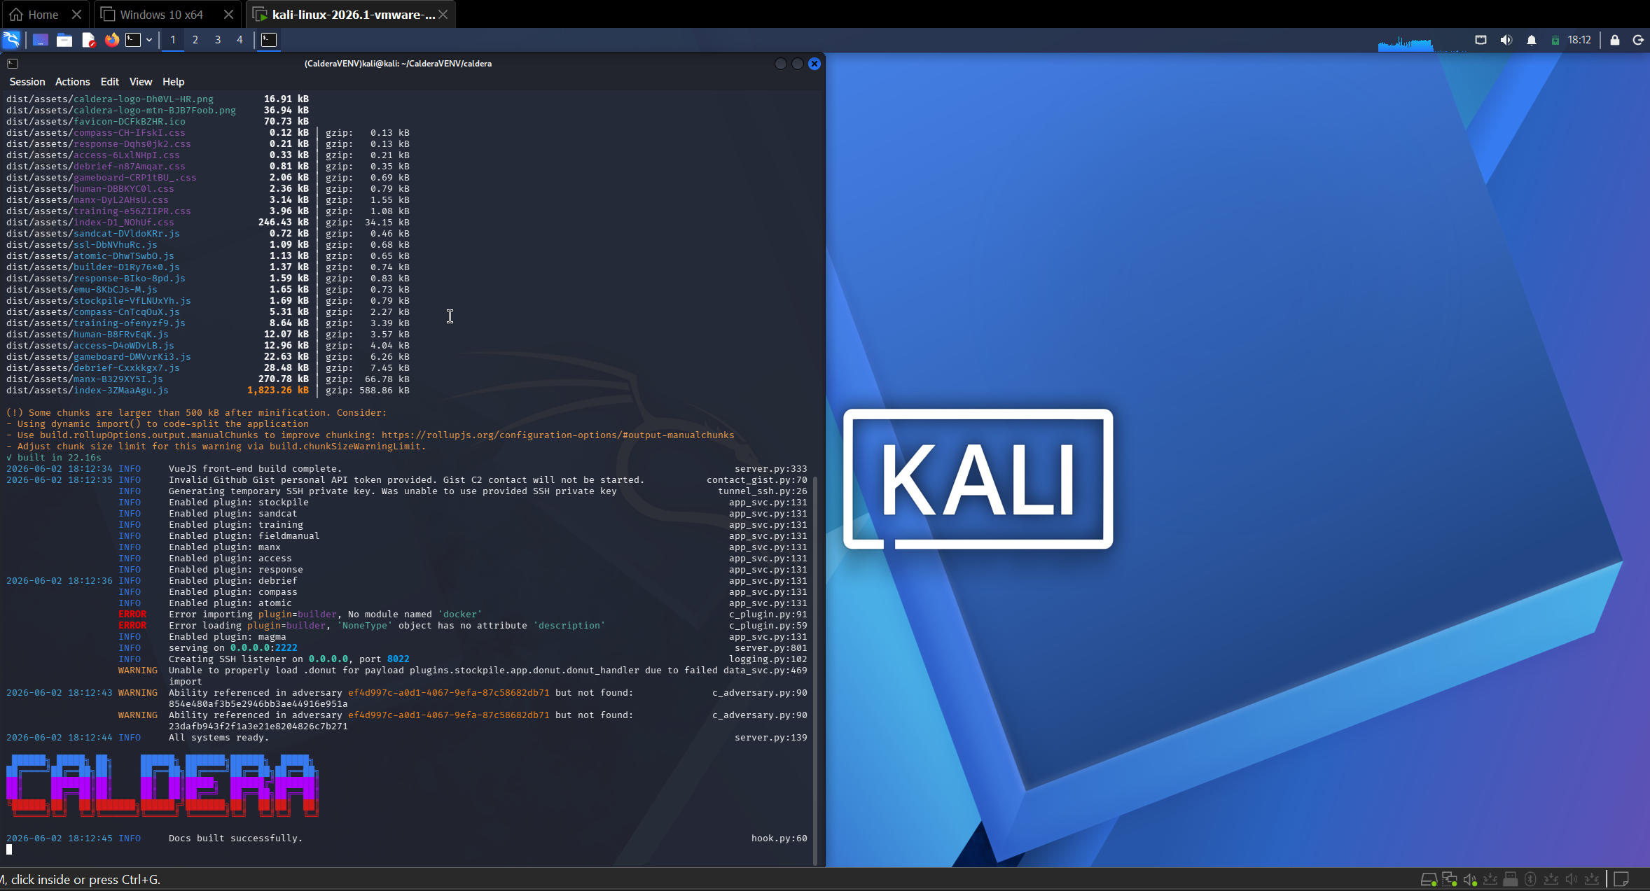
Task: Click the volume speaker icon in panel
Action: [1506, 40]
